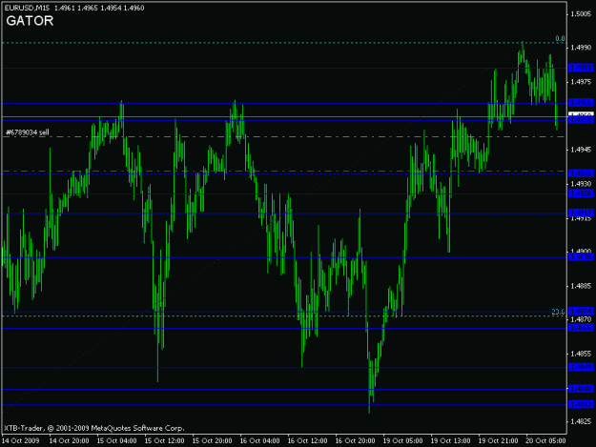Click the blue 1.4840 price level tag
The height and width of the screenshot is (447, 596).
[x=581, y=389]
